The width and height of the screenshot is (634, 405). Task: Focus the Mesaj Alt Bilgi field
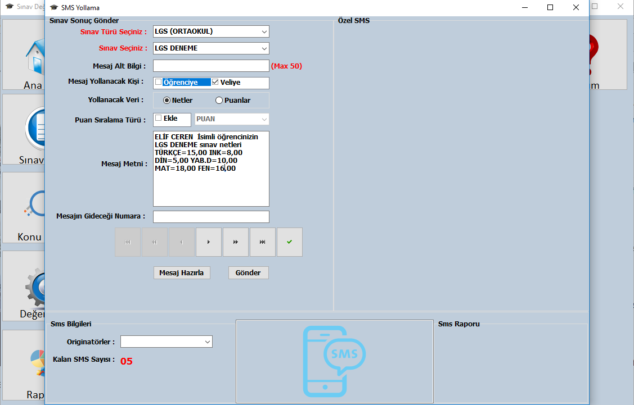pos(211,66)
